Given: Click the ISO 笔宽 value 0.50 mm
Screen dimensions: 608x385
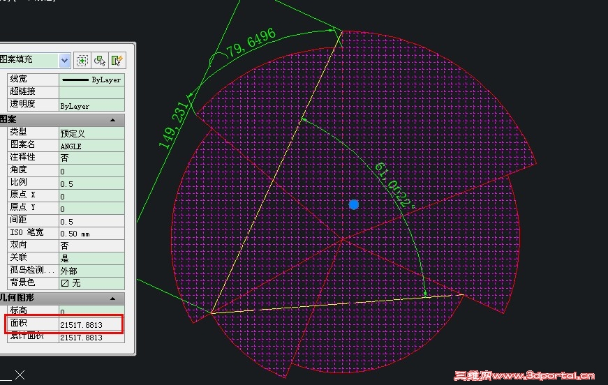Looking at the screenshot, I should coord(91,234).
